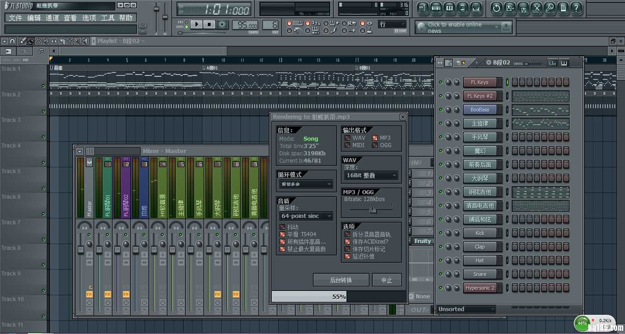Toggle the 抖动 dithering checkbox

[x=283, y=227]
